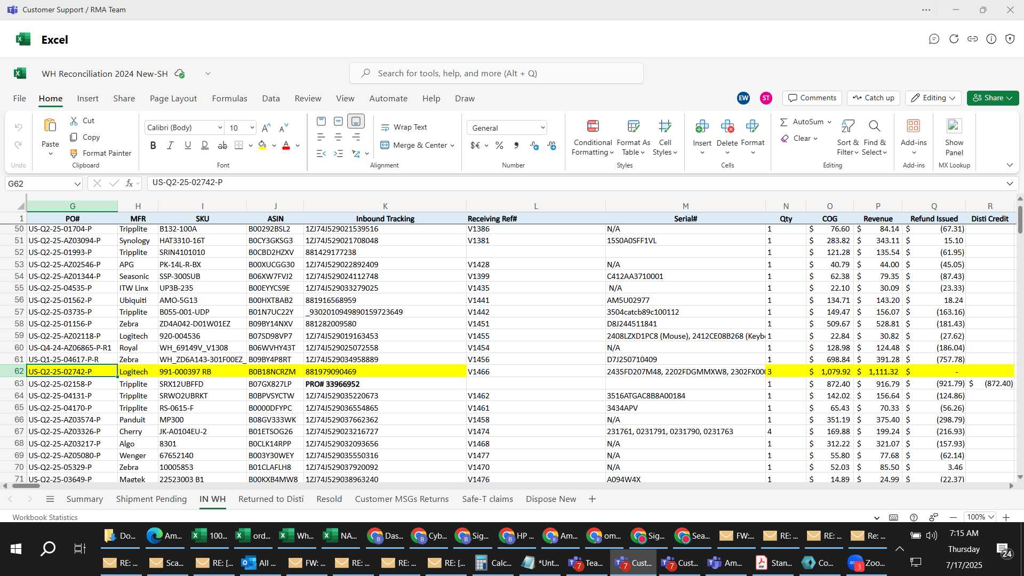The height and width of the screenshot is (576, 1024).
Task: Click the search for tools field
Action: tap(497, 74)
